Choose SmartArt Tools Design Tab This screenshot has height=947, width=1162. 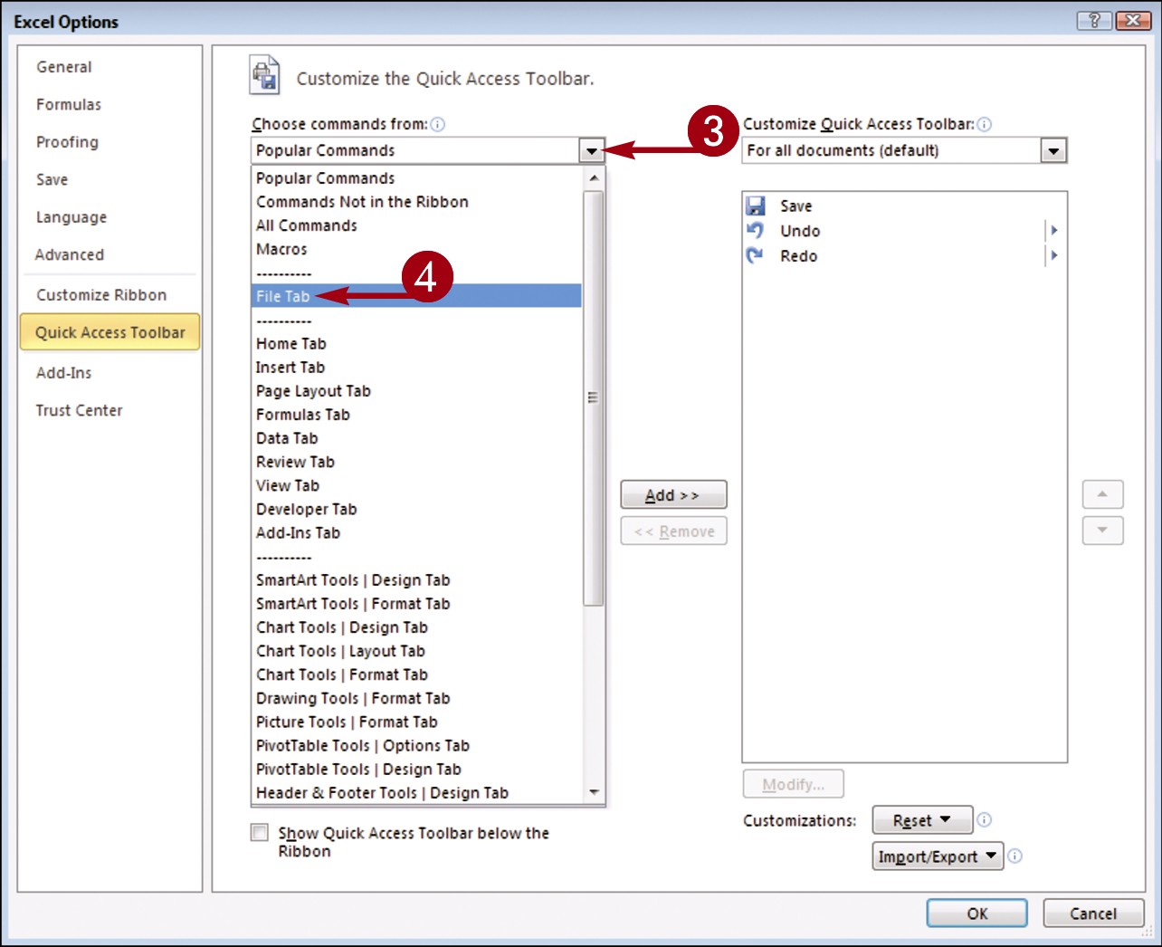(x=416, y=580)
